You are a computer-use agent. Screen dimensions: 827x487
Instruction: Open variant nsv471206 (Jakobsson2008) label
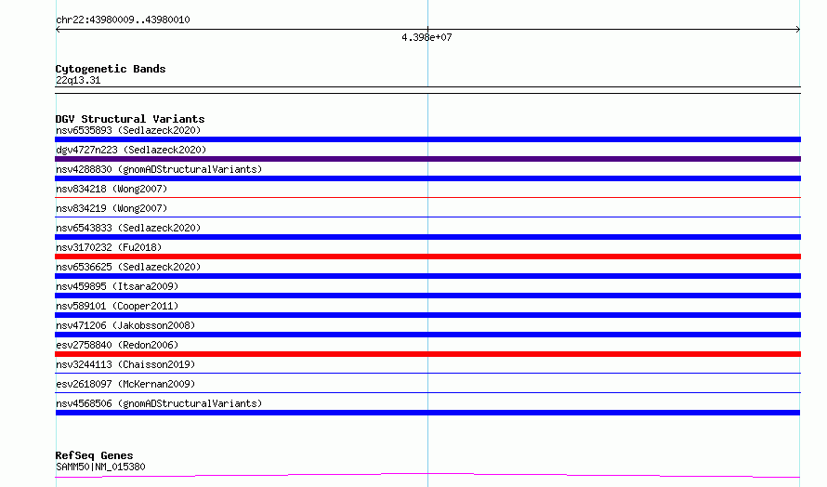125,325
